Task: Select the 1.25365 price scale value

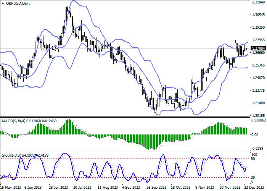Action: pyautogui.click(x=259, y=65)
